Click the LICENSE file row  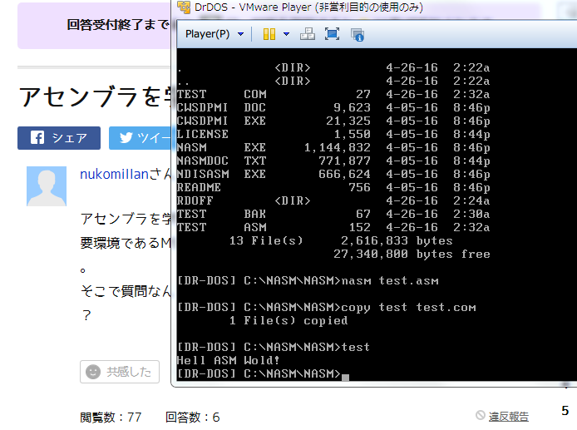[333, 135]
